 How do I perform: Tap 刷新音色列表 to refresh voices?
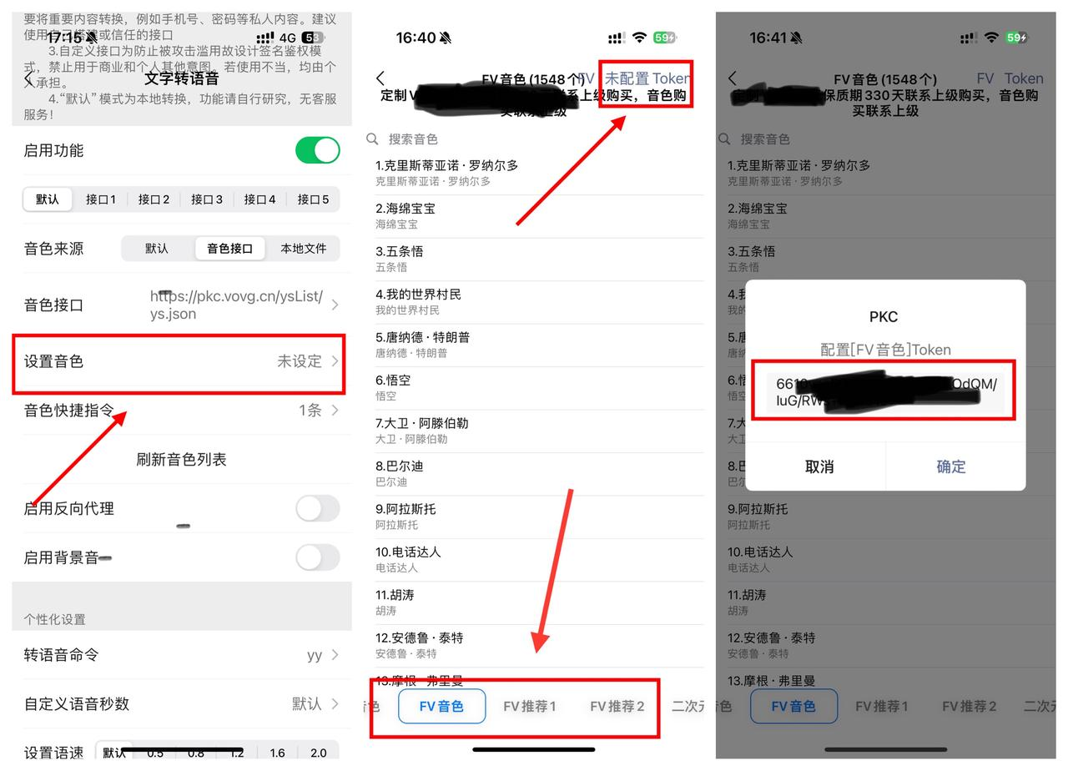179,460
